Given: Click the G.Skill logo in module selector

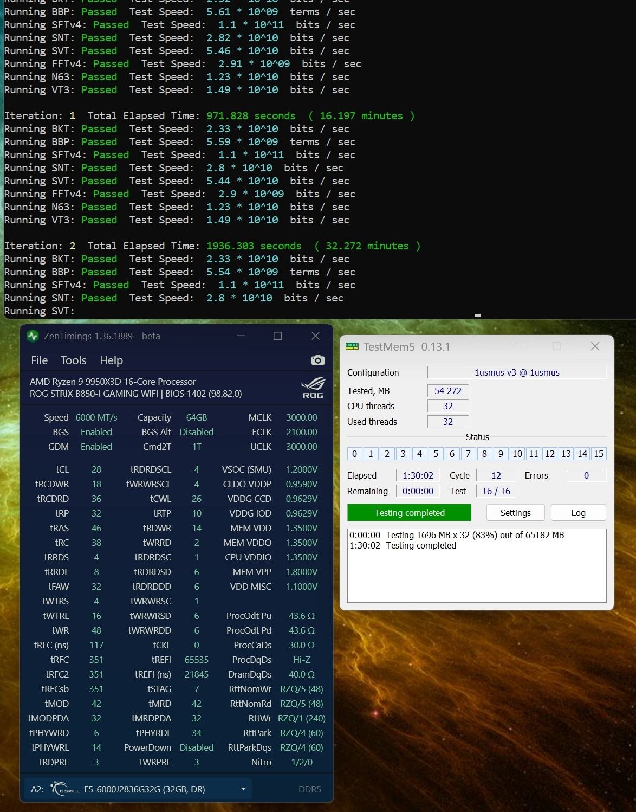Looking at the screenshot, I should pyautogui.click(x=65, y=789).
